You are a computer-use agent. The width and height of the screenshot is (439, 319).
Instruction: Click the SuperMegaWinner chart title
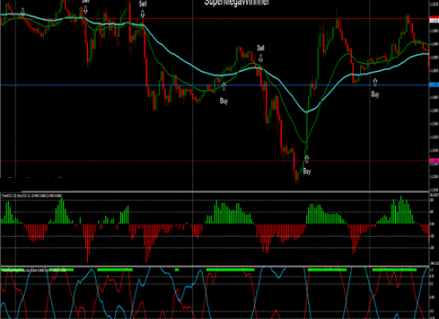[236, 2]
